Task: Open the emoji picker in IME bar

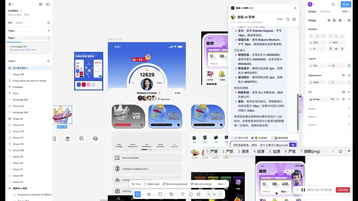Action: (340, 151)
